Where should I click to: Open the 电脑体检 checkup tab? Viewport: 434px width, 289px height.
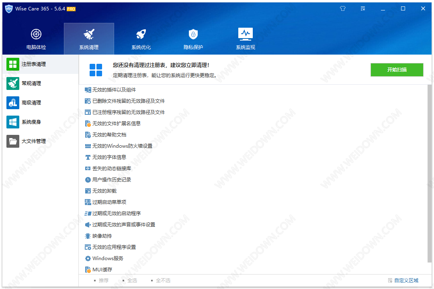point(36,39)
